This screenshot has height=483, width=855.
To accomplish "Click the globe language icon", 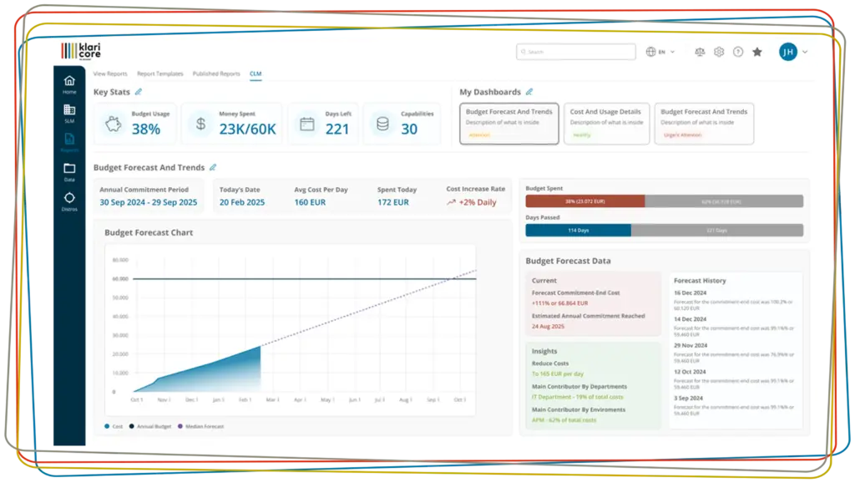I will 650,52.
